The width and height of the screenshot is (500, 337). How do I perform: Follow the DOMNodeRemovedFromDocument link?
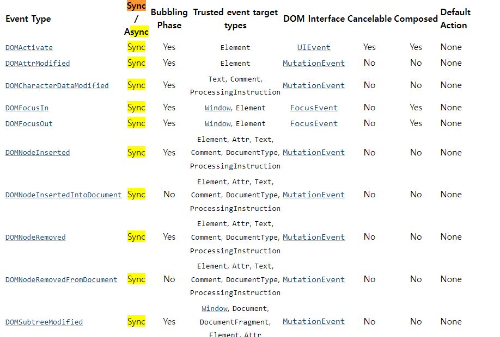pos(61,279)
